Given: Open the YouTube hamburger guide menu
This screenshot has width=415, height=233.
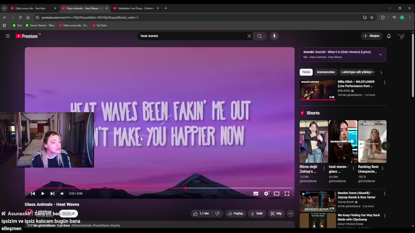Looking at the screenshot, I should [8, 36].
